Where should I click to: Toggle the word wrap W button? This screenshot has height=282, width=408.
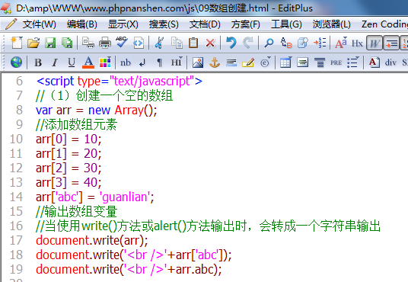375,43
